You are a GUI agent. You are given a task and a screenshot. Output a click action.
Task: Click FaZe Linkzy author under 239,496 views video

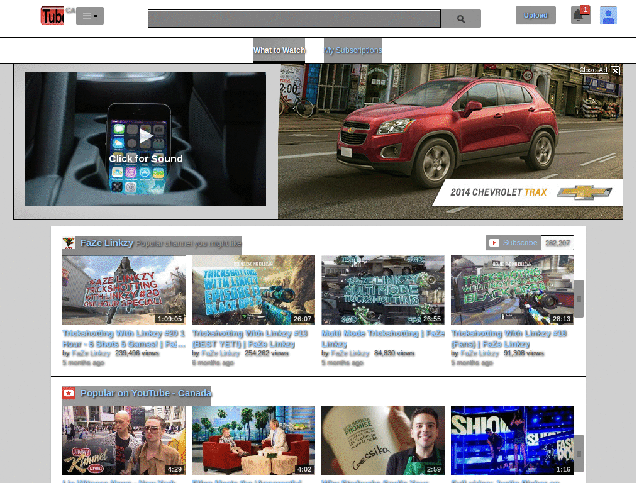pos(91,353)
